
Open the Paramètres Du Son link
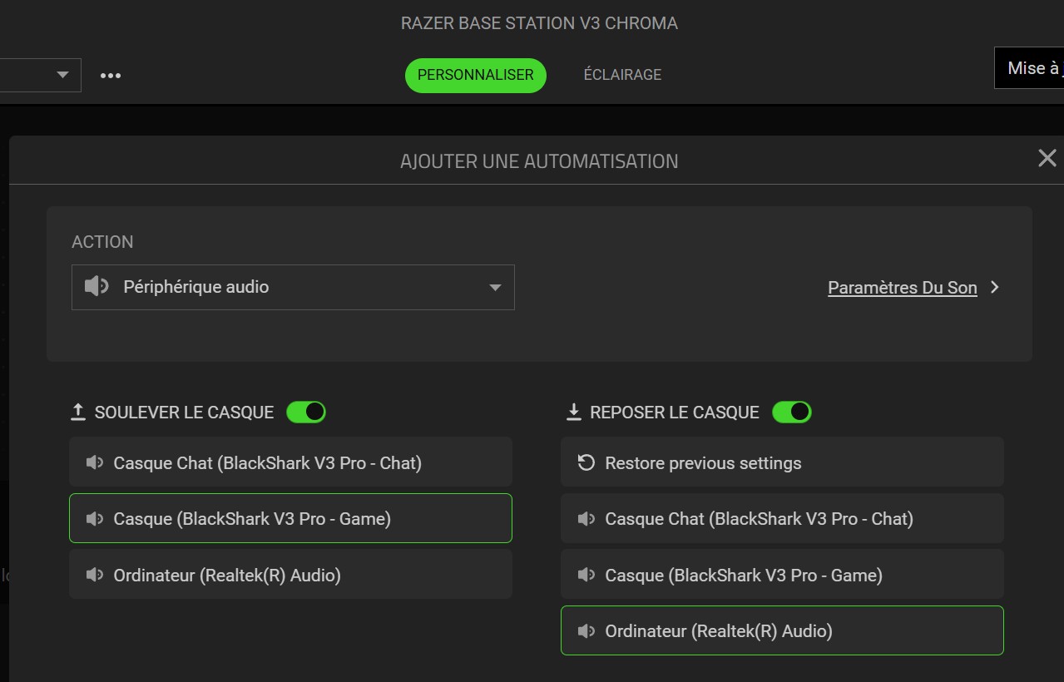[903, 288]
